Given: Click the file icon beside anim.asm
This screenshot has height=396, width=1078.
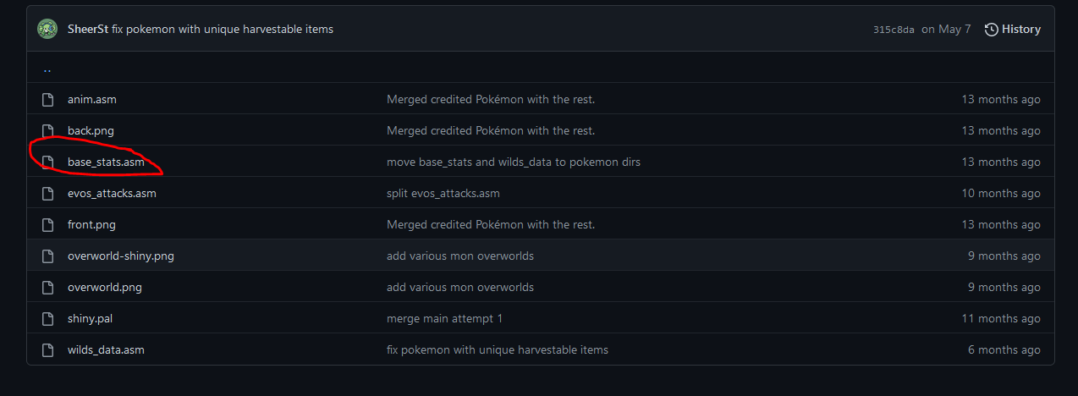Looking at the screenshot, I should tap(48, 99).
